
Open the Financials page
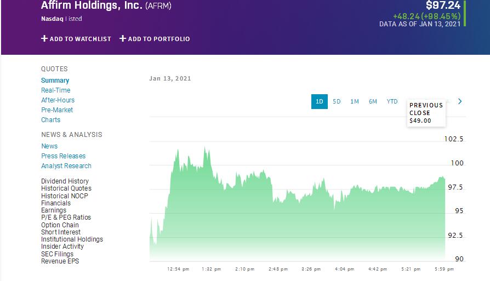(56, 203)
